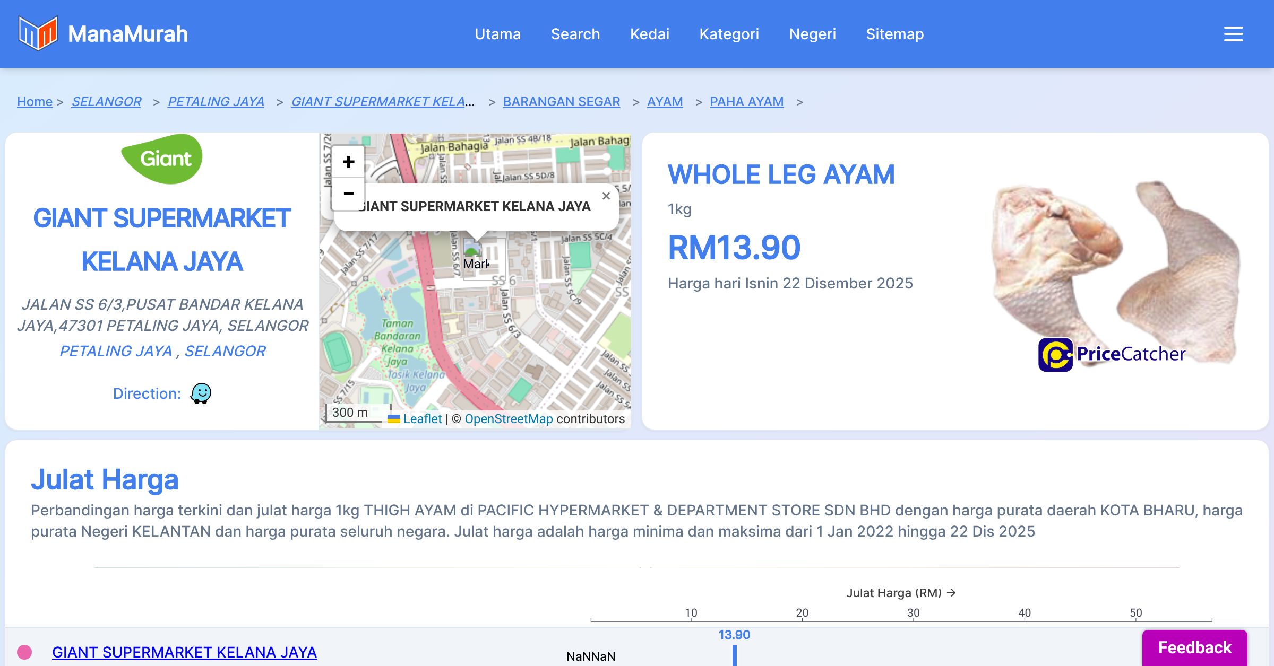The width and height of the screenshot is (1274, 666).
Task: Open BARANGAN SEGAR breadcrumb
Action: [x=561, y=101]
